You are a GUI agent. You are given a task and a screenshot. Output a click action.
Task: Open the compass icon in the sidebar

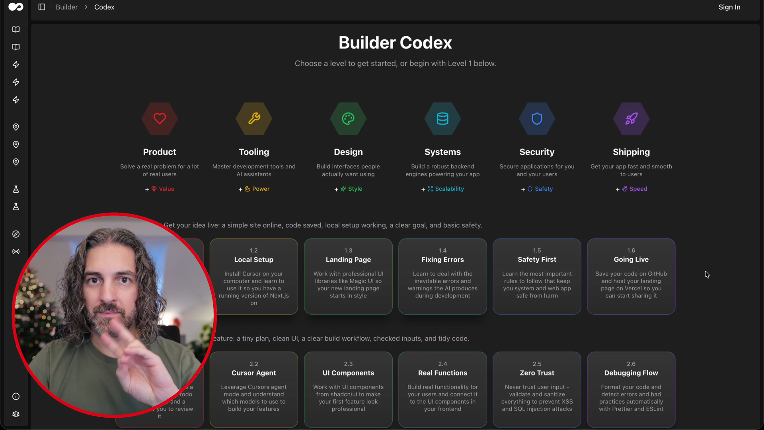[x=16, y=234]
